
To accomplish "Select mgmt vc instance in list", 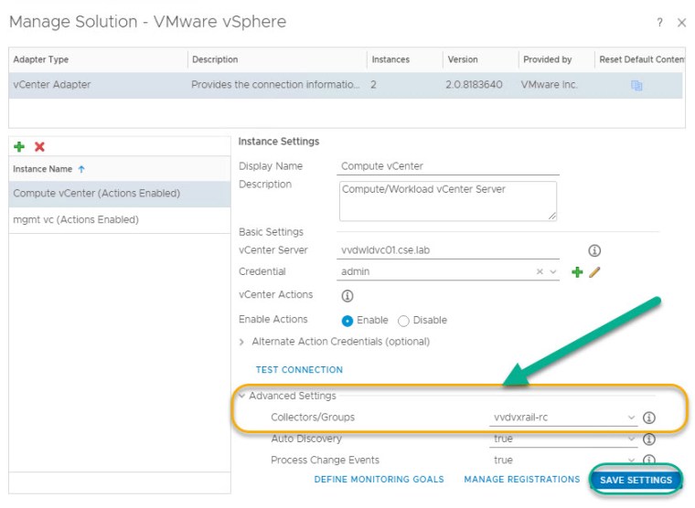I will 76,220.
